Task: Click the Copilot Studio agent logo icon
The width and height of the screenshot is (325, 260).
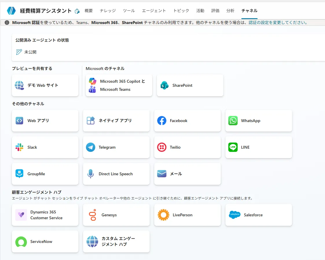Action: pos(11,11)
